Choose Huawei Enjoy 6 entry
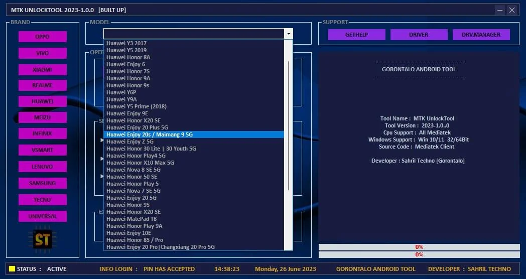Image resolution: width=526 pixels, height=279 pixels. [194, 64]
